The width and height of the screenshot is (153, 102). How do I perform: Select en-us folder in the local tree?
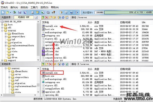[18, 74]
